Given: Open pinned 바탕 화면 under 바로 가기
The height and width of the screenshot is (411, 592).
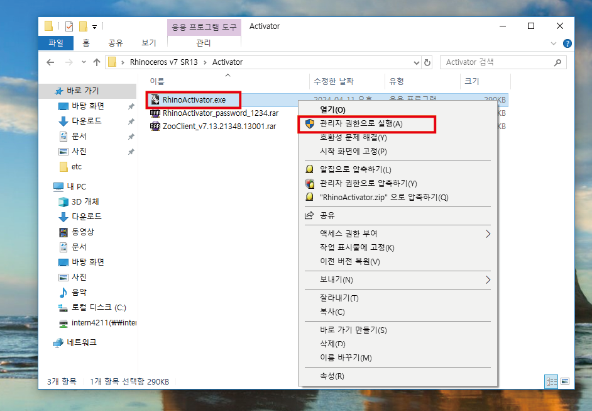Looking at the screenshot, I should coord(88,106).
